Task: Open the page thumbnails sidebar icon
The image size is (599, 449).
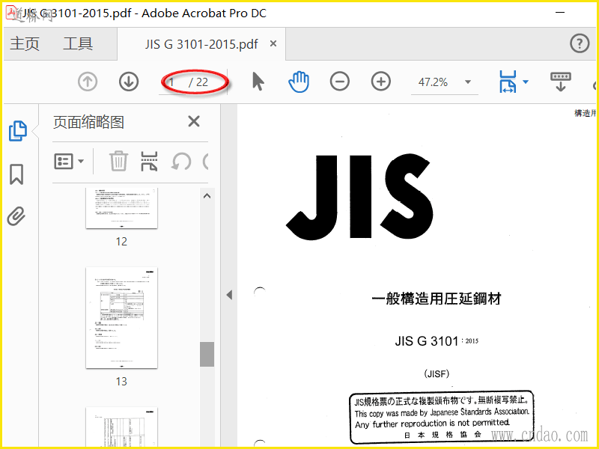Action: click(17, 131)
